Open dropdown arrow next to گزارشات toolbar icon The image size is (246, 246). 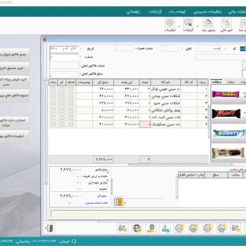179,26
